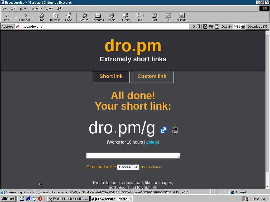Click the scrollbar down arrow
270x202 pixels.
click(x=267, y=187)
